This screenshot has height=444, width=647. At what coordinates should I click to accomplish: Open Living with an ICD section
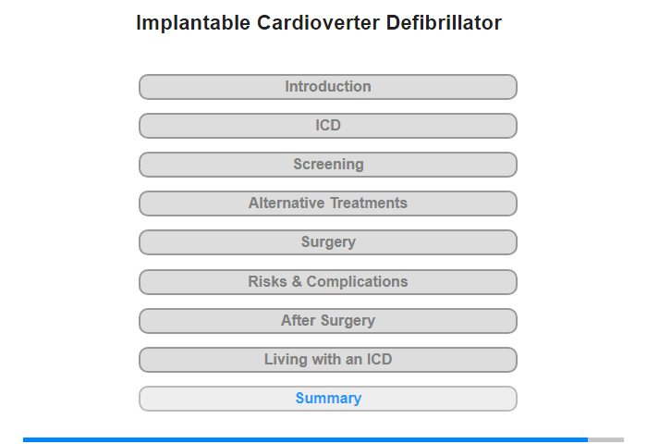327,359
